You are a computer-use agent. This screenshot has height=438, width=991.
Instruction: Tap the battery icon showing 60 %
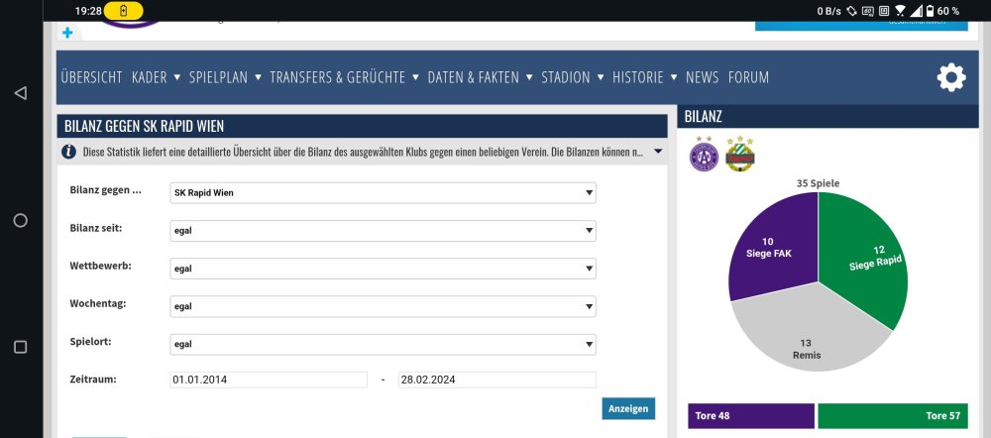930,11
